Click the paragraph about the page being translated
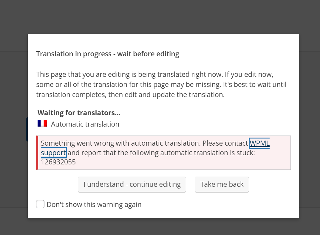320x235 pixels. (x=161, y=85)
